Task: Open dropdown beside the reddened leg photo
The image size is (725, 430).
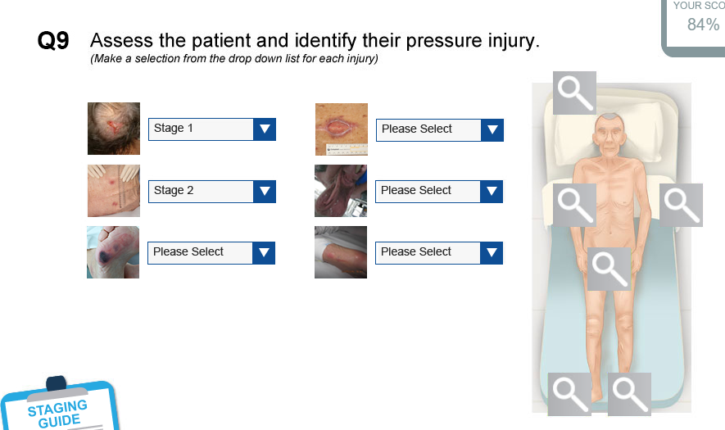Action: (x=439, y=253)
